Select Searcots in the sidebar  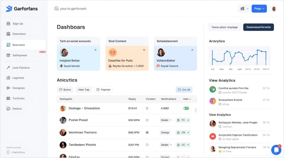pyautogui.click(x=24, y=45)
